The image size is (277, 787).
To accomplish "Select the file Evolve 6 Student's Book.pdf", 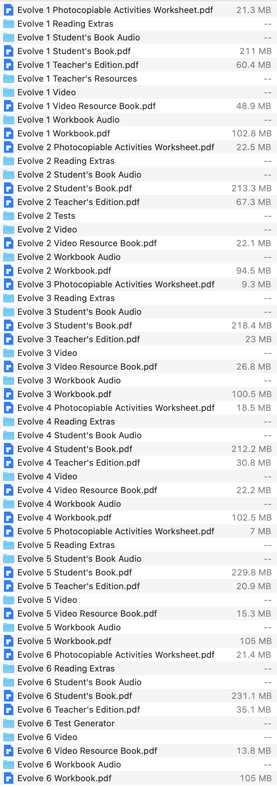I will pyautogui.click(x=75, y=696).
